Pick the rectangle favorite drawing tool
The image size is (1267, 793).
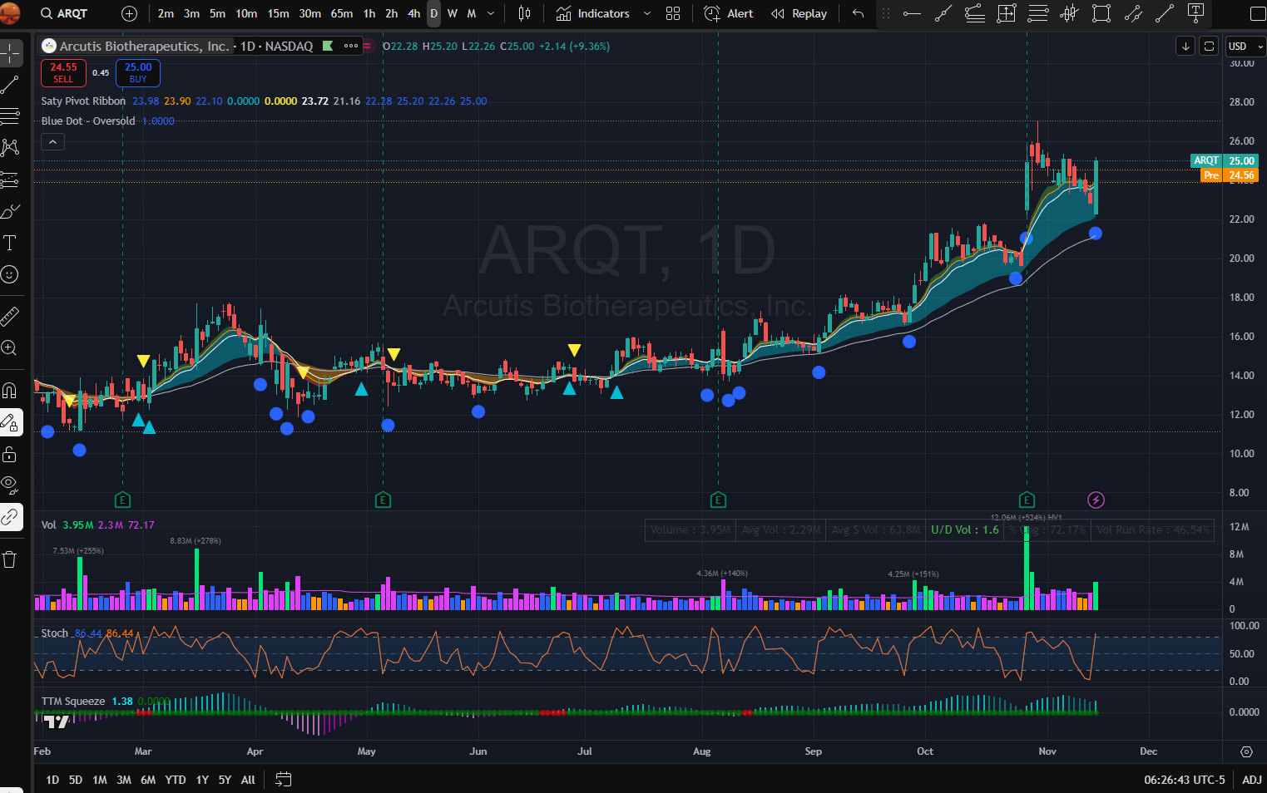tap(1101, 13)
